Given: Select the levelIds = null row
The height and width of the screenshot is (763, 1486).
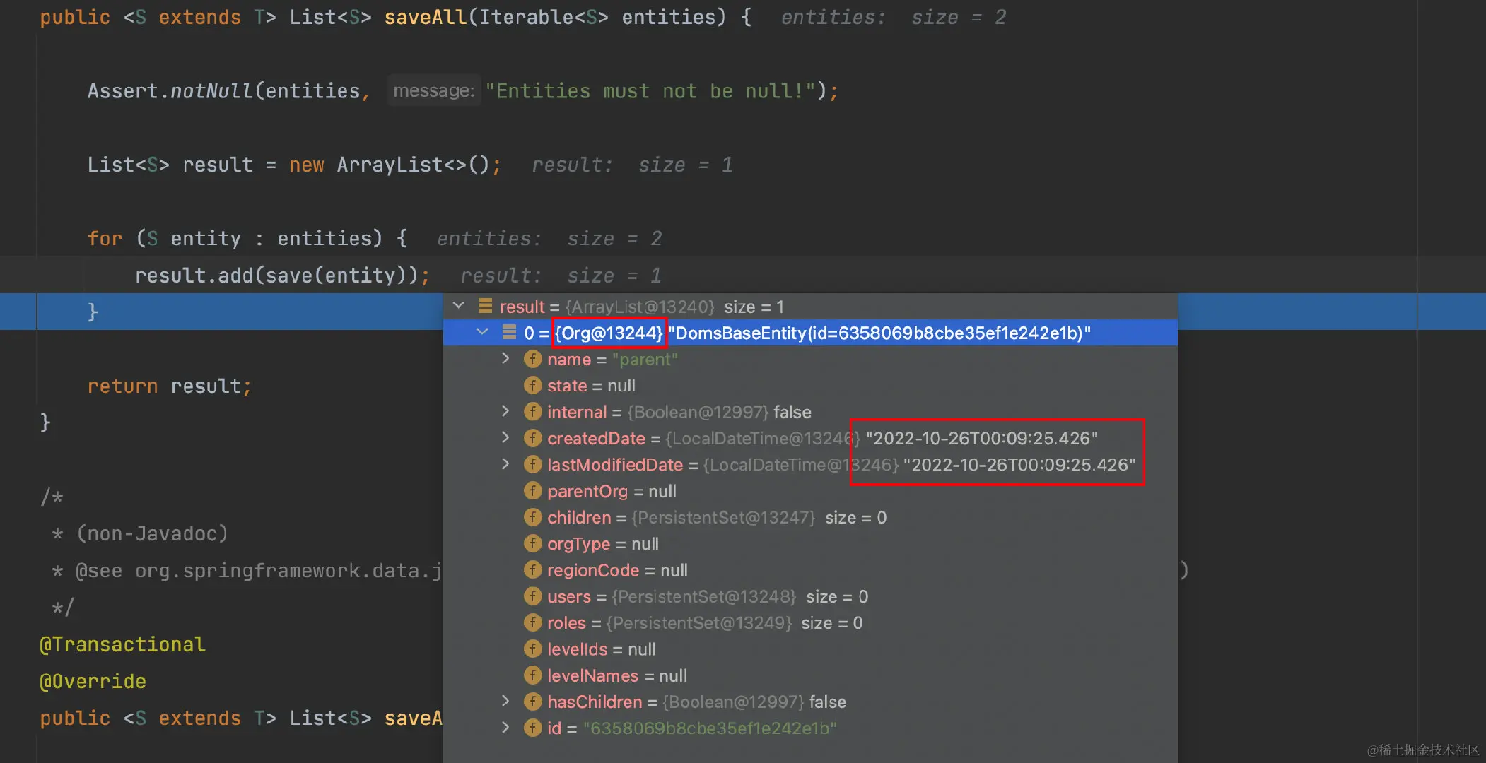Looking at the screenshot, I should point(601,649).
